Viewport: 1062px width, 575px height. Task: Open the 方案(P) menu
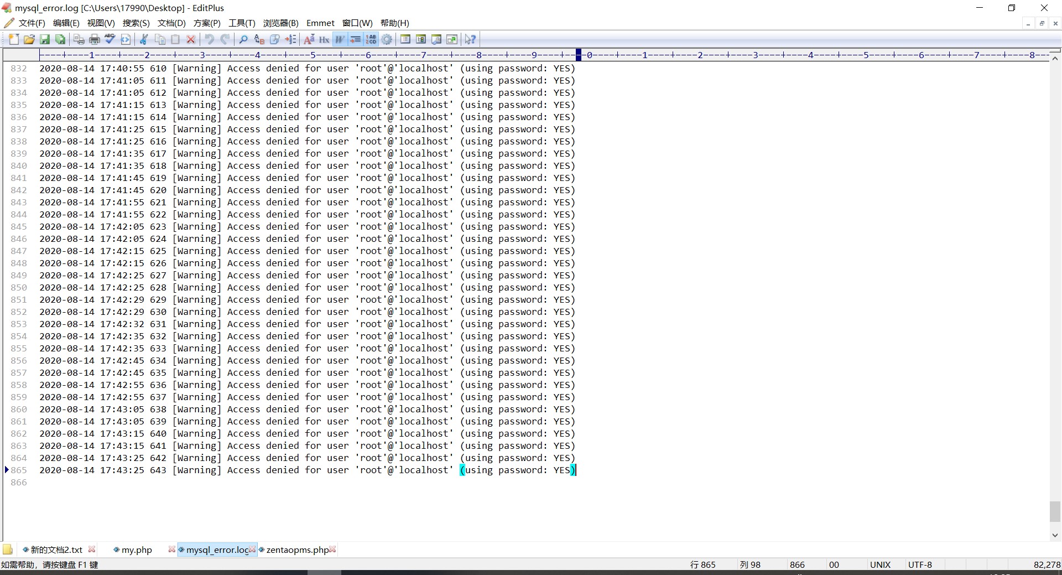click(x=207, y=23)
